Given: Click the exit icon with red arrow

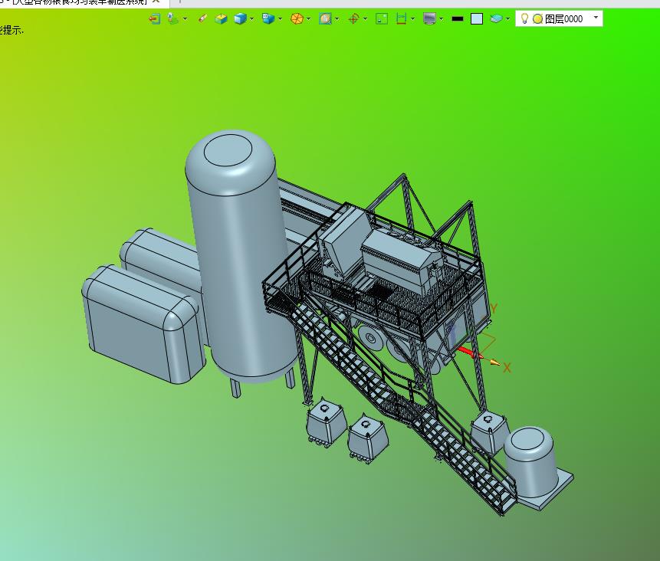Looking at the screenshot, I should [155, 19].
